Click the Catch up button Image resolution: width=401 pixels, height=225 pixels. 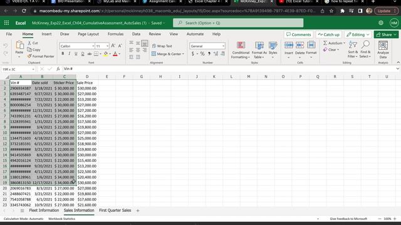coord(328,34)
